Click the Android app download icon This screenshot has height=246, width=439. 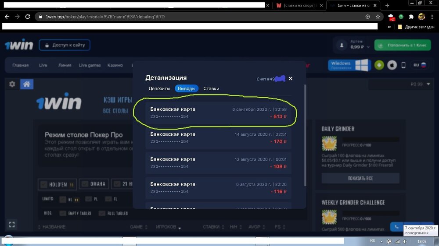(x=379, y=65)
